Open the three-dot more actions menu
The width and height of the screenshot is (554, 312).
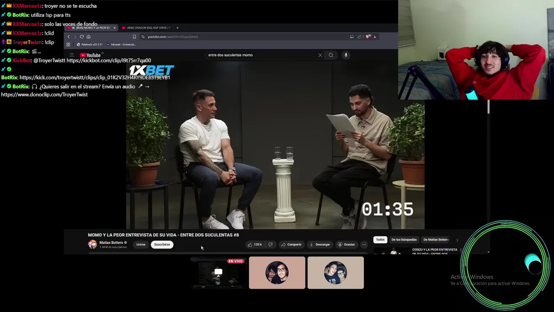tap(364, 244)
